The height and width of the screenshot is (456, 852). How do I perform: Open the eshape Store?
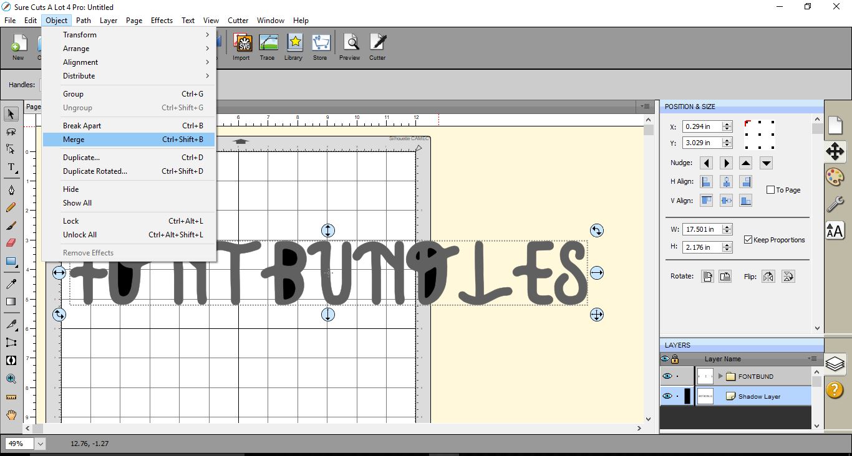point(320,47)
